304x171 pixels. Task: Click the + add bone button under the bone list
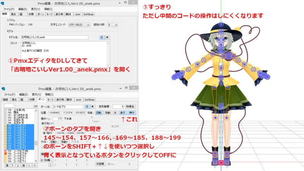pos(29,166)
